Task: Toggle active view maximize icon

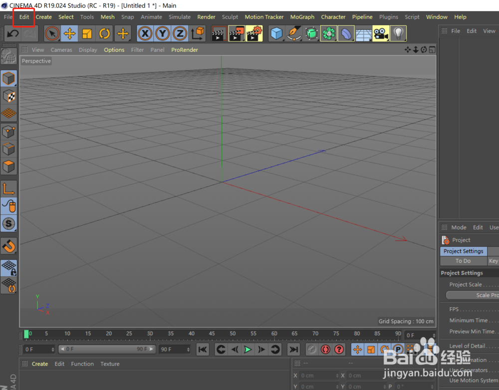Action: click(x=432, y=49)
